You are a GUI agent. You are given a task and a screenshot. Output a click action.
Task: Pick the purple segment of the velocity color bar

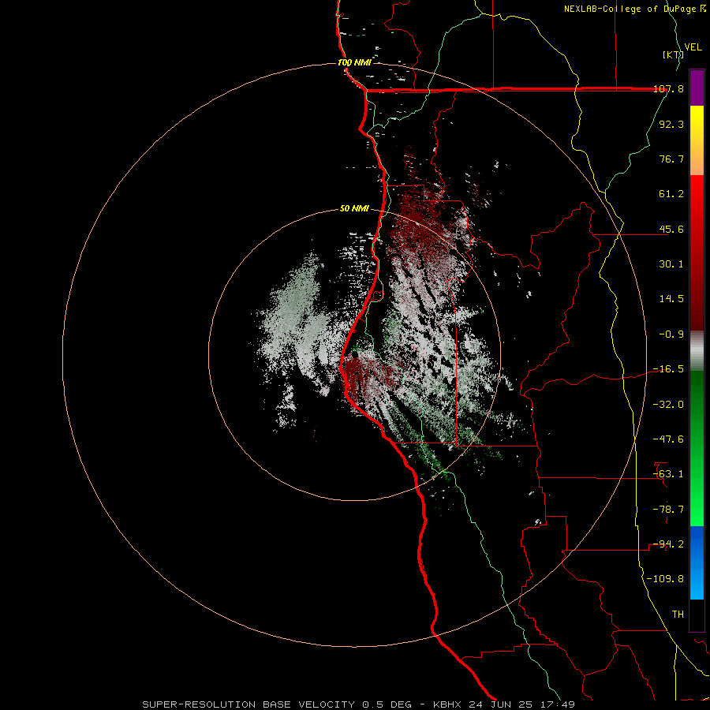pos(697,88)
